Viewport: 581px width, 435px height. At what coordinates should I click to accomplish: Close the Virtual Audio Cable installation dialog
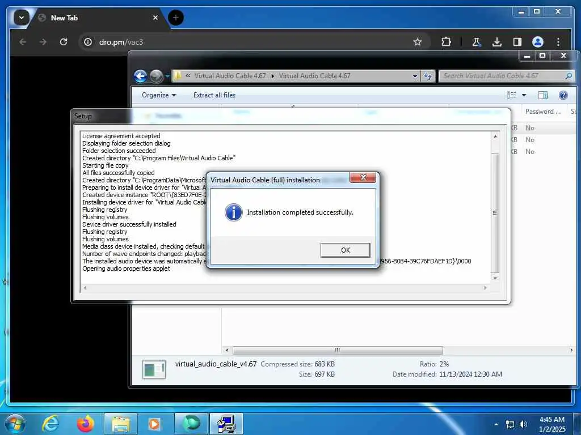pyautogui.click(x=363, y=177)
